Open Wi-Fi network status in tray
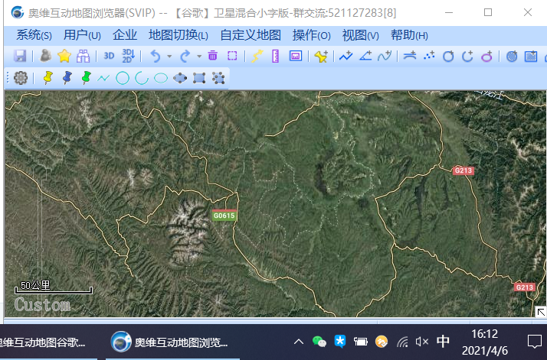The height and width of the screenshot is (360, 547). 402,342
